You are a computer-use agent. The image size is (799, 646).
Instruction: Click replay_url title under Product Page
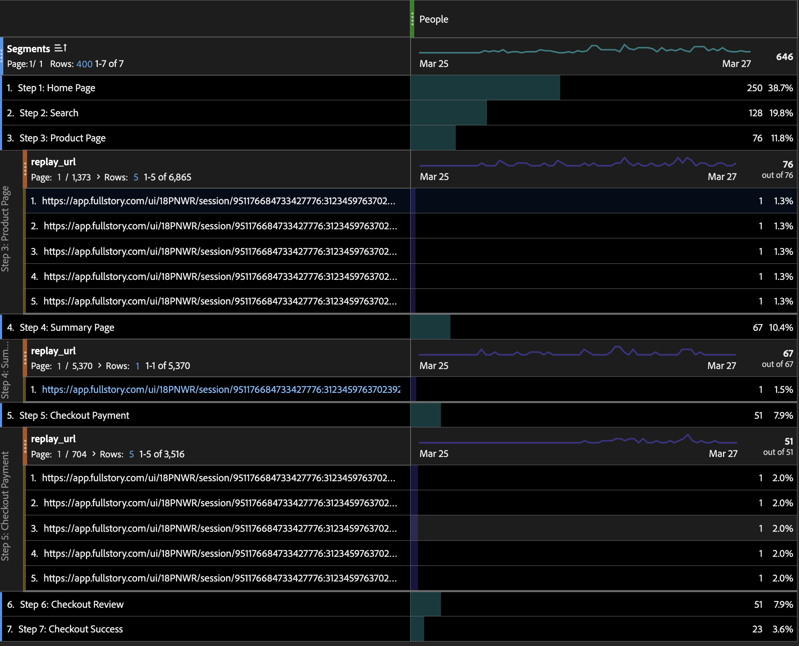click(53, 162)
